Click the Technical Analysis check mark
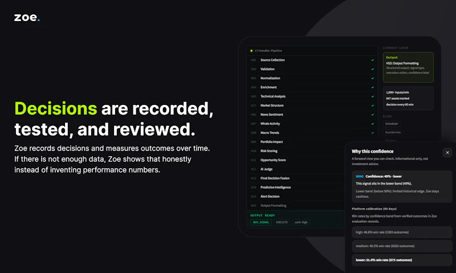The width and height of the screenshot is (456, 273). tap(373, 96)
